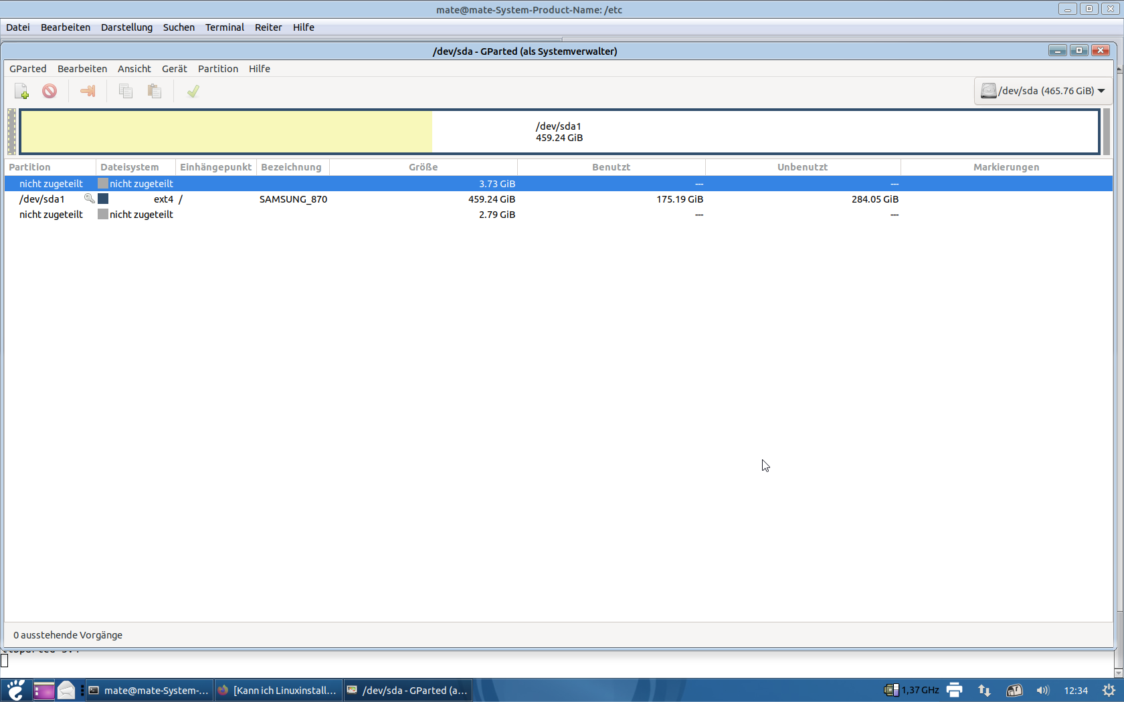The height and width of the screenshot is (702, 1124).
Task: Click the gray swatch in the 3.73 GiB row
Action: click(x=103, y=183)
